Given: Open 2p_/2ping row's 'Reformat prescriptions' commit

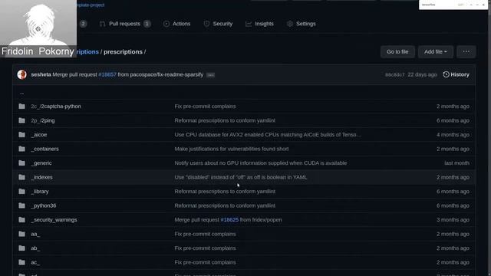Looking at the screenshot, I should click(225, 120).
